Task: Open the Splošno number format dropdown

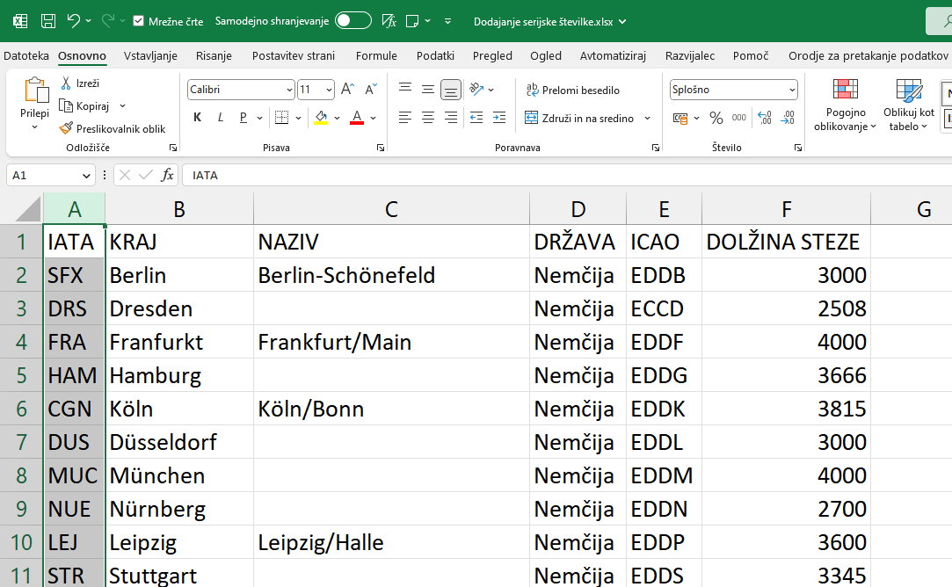Action: [x=792, y=90]
